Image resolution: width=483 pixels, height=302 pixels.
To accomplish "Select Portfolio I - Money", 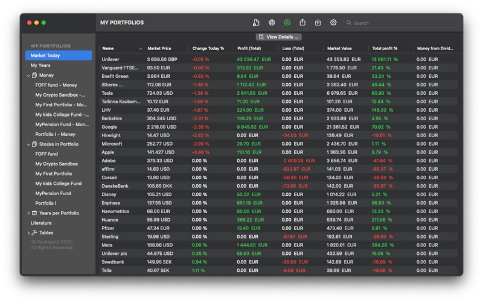I will tap(55, 134).
